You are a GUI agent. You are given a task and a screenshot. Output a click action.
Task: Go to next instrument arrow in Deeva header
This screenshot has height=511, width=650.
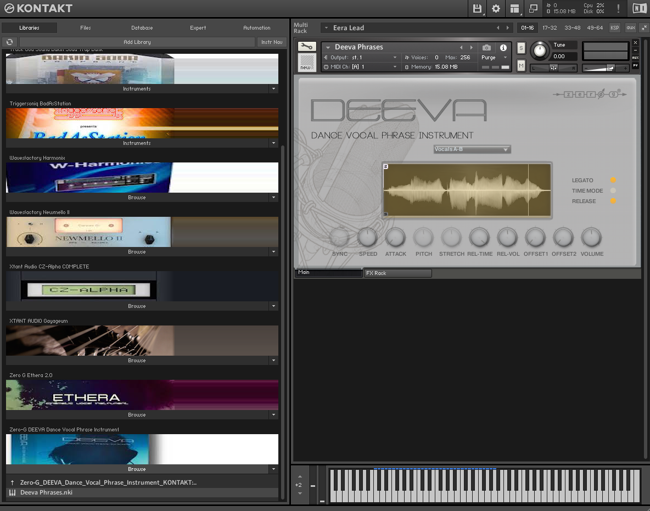472,47
